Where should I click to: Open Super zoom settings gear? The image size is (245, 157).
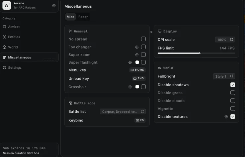[137, 55]
